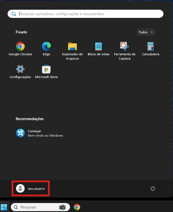Open the Calculadora app
The height and width of the screenshot is (212, 173).
(x=151, y=49)
